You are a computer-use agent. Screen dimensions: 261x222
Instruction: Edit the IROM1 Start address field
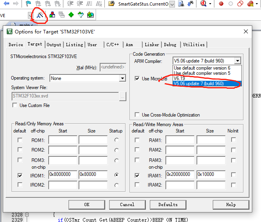click(x=63, y=175)
